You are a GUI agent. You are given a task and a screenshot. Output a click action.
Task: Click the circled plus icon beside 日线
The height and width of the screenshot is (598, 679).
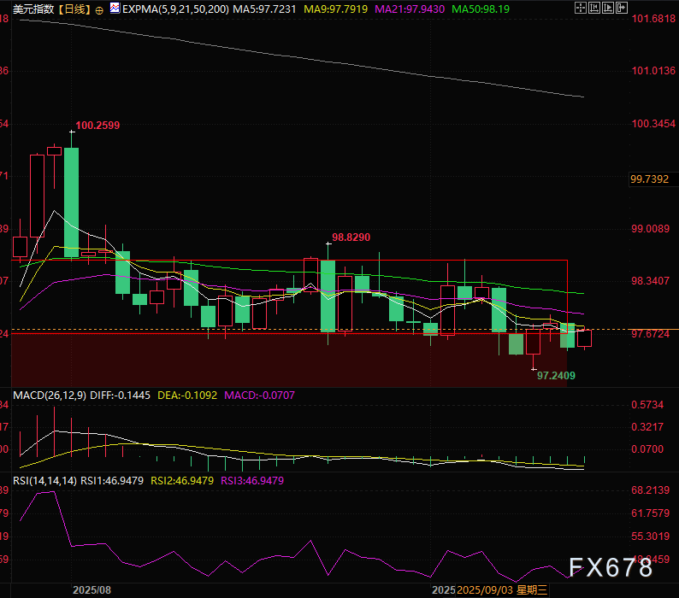click(101, 9)
